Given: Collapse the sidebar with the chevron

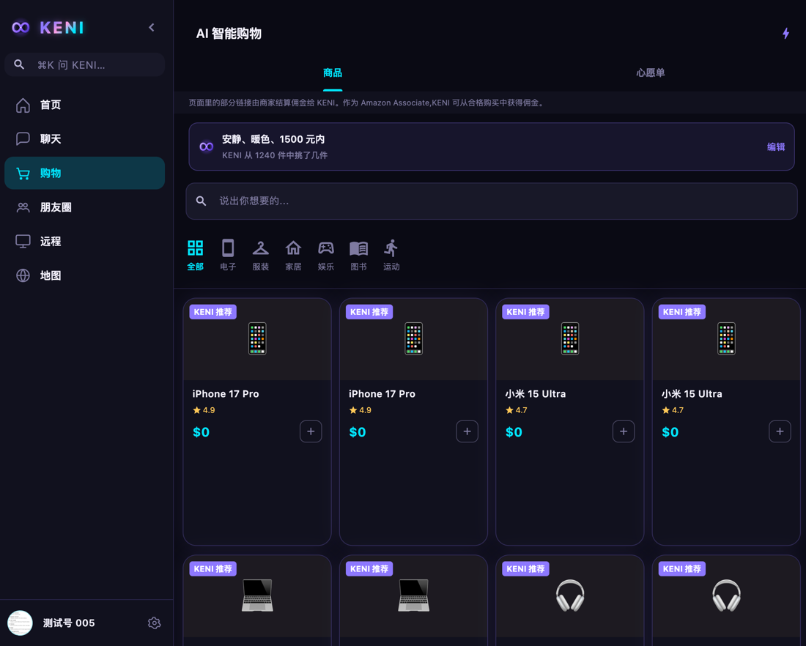Looking at the screenshot, I should [152, 27].
